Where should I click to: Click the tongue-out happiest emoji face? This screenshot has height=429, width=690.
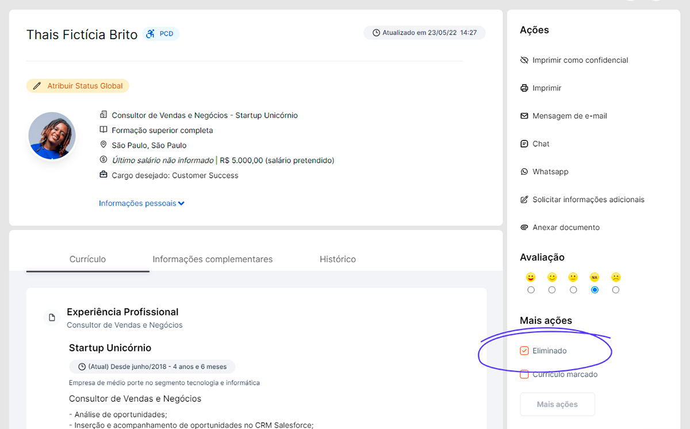pos(531,277)
